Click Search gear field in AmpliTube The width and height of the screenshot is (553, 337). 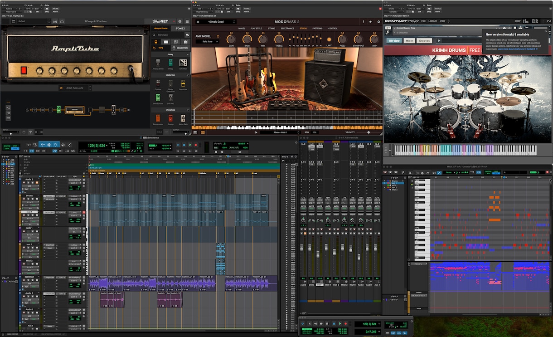[167, 35]
